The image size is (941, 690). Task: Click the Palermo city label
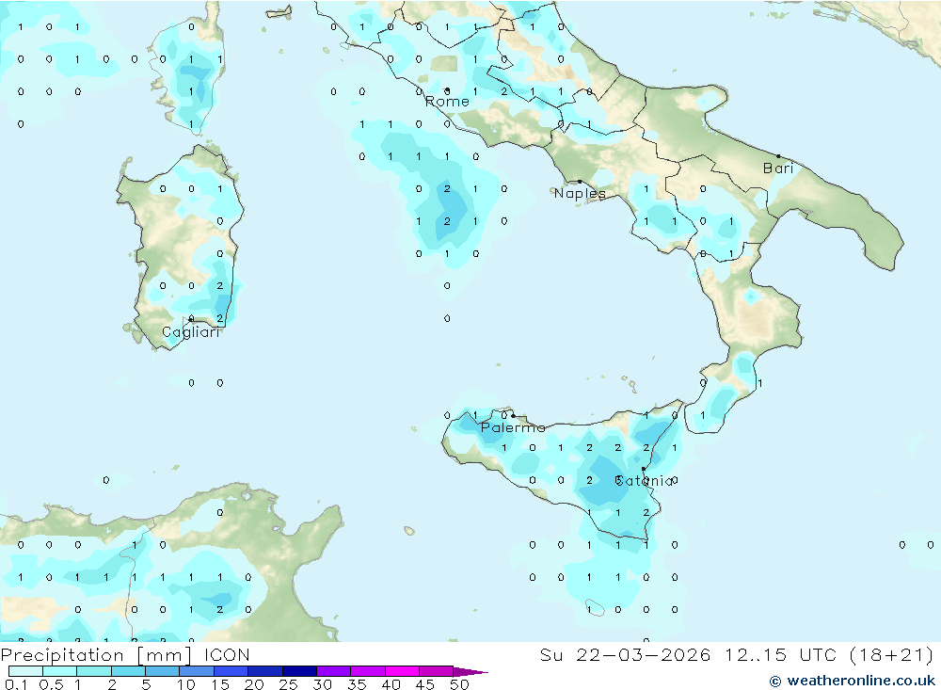pos(513,427)
